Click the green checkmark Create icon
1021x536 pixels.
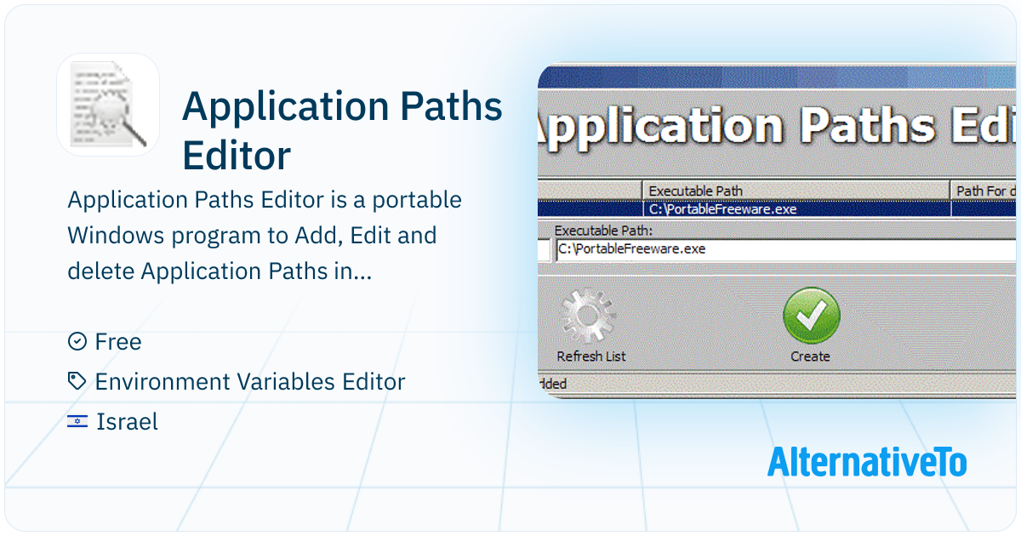tap(811, 316)
